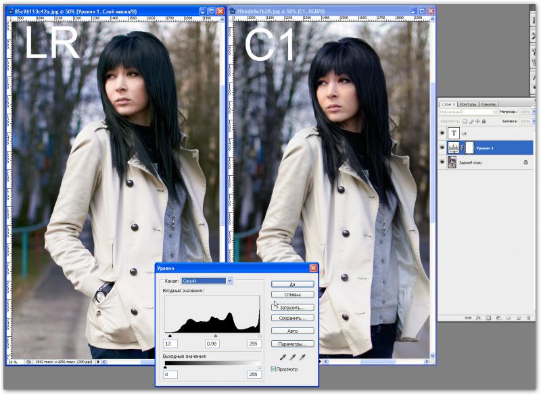Image resolution: width=541 pixels, height=395 pixels.
Task: Select the gray point eyedropper in Levels
Action: (x=293, y=358)
